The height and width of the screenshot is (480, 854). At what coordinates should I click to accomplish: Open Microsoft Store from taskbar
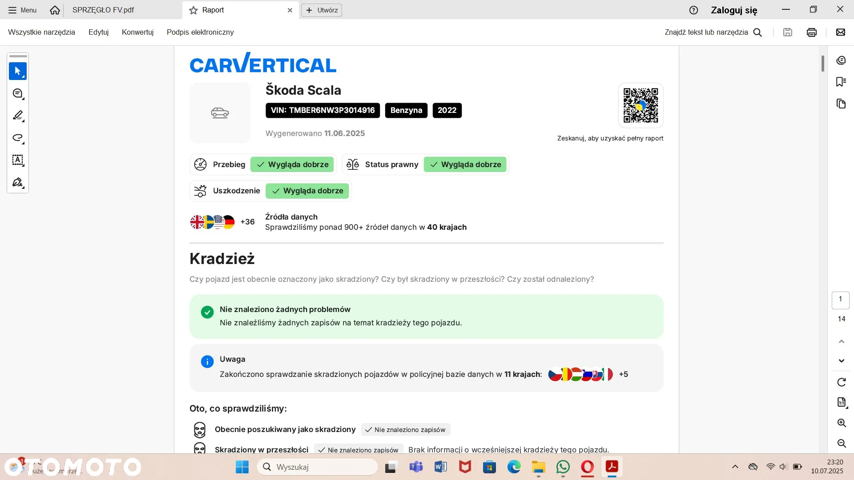(x=489, y=467)
